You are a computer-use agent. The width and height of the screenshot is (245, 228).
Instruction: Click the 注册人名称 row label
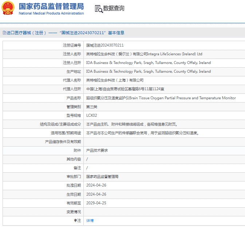pos(72,54)
